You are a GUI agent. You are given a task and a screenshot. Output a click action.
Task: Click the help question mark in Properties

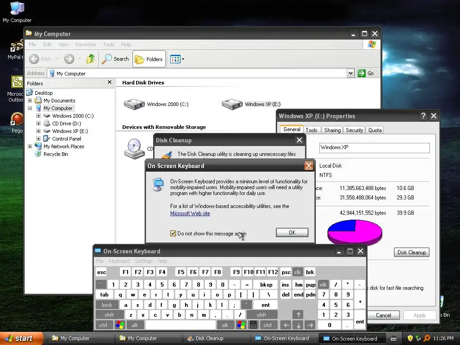click(x=423, y=116)
